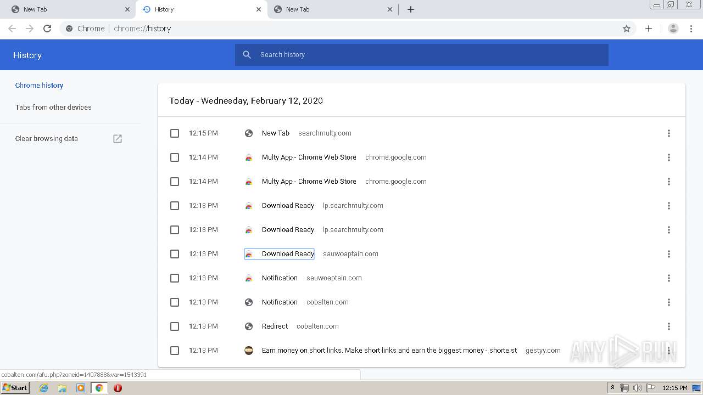Click the network icon in system tray
This screenshot has height=395, width=703.
click(x=624, y=388)
